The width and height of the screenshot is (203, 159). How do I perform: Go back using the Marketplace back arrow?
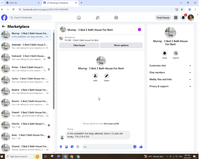(4, 26)
